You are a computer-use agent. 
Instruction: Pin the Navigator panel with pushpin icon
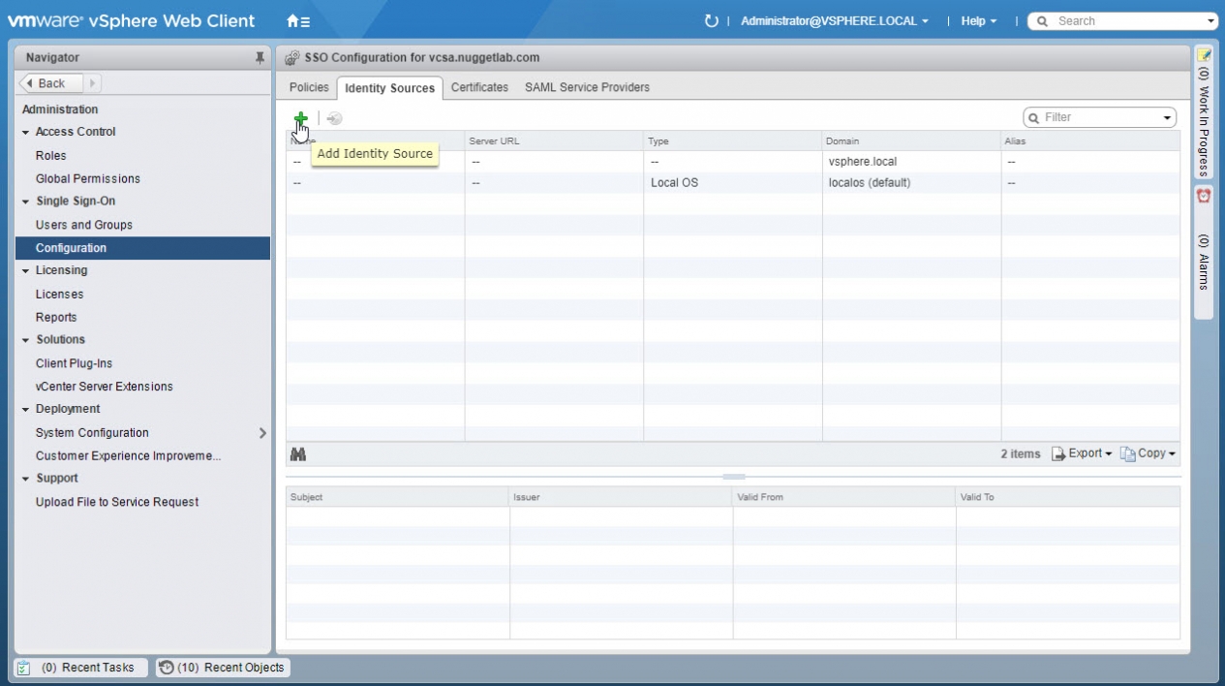tap(260, 58)
